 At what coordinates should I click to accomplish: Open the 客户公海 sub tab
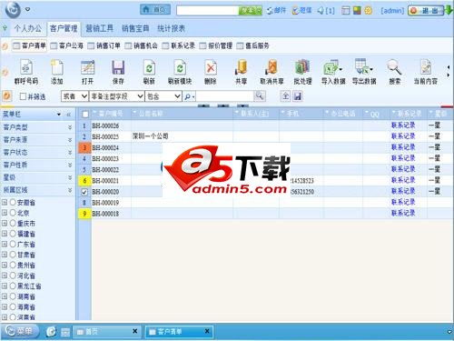click(x=67, y=46)
